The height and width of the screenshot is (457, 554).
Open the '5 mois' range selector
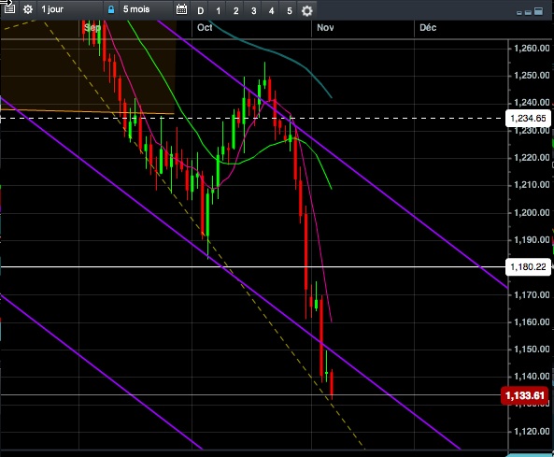pyautogui.click(x=146, y=9)
